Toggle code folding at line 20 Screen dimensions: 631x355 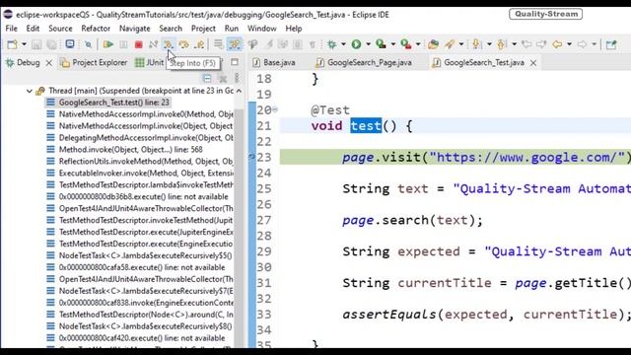click(x=275, y=109)
